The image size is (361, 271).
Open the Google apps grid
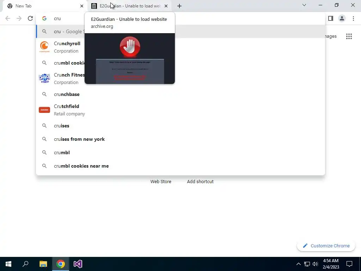[x=349, y=36]
